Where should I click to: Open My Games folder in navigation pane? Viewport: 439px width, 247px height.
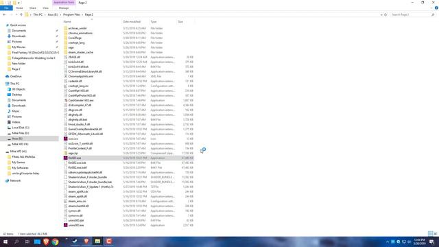19,163
